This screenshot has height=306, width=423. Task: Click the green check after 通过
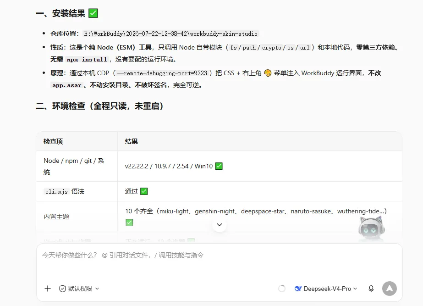[144, 191]
